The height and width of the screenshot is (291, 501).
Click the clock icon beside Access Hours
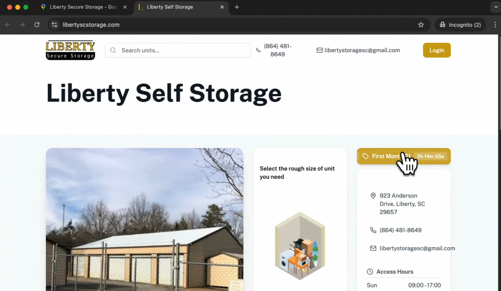tap(370, 271)
